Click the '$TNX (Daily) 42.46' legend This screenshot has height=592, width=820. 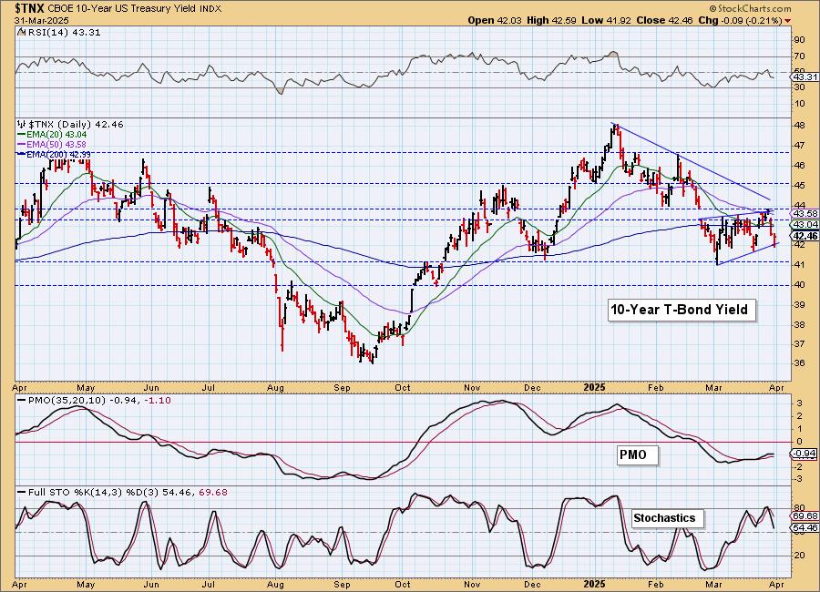pos(76,125)
